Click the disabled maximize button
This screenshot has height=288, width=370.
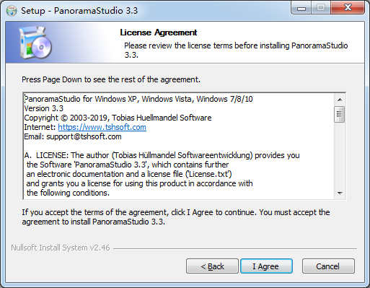[x=321, y=8]
